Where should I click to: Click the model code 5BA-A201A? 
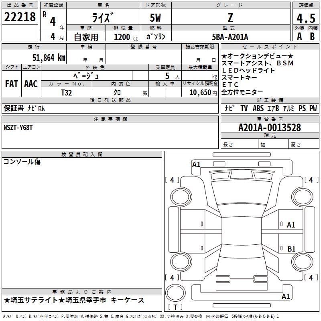tap(230, 37)
